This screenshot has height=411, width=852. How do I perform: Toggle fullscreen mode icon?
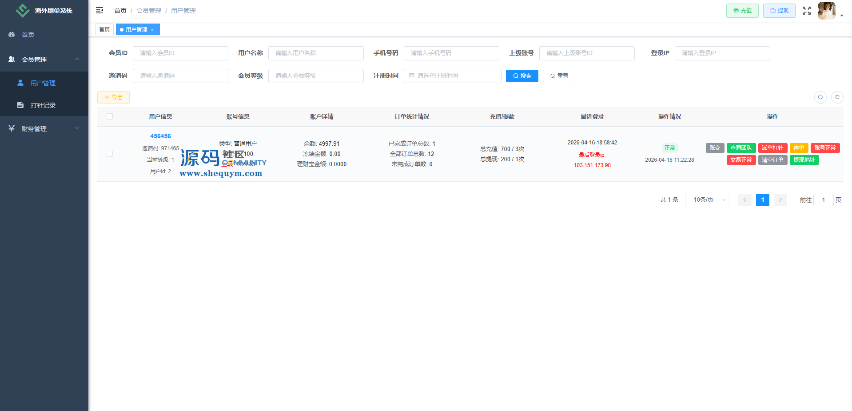pos(806,11)
